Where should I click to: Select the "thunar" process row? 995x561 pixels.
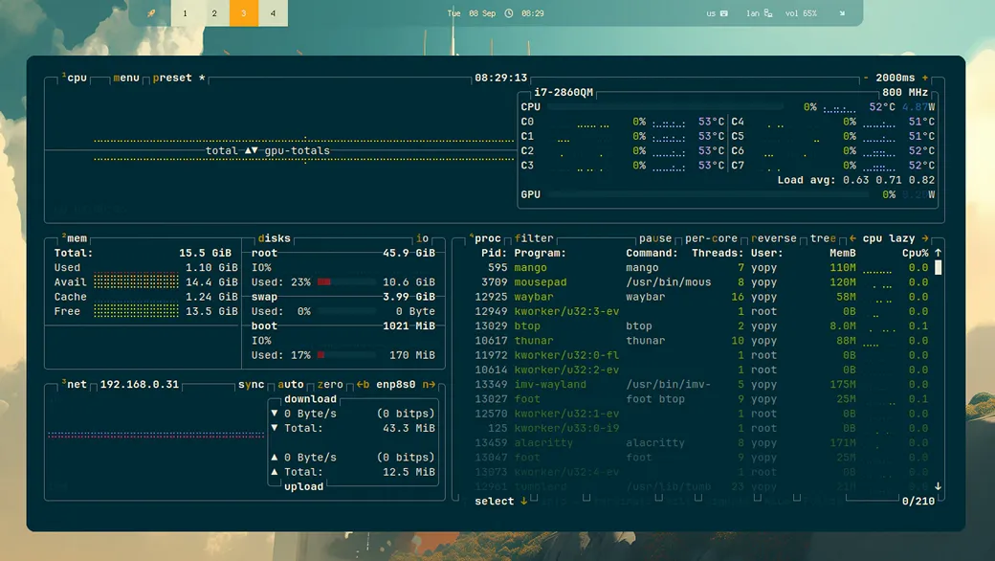(x=703, y=341)
